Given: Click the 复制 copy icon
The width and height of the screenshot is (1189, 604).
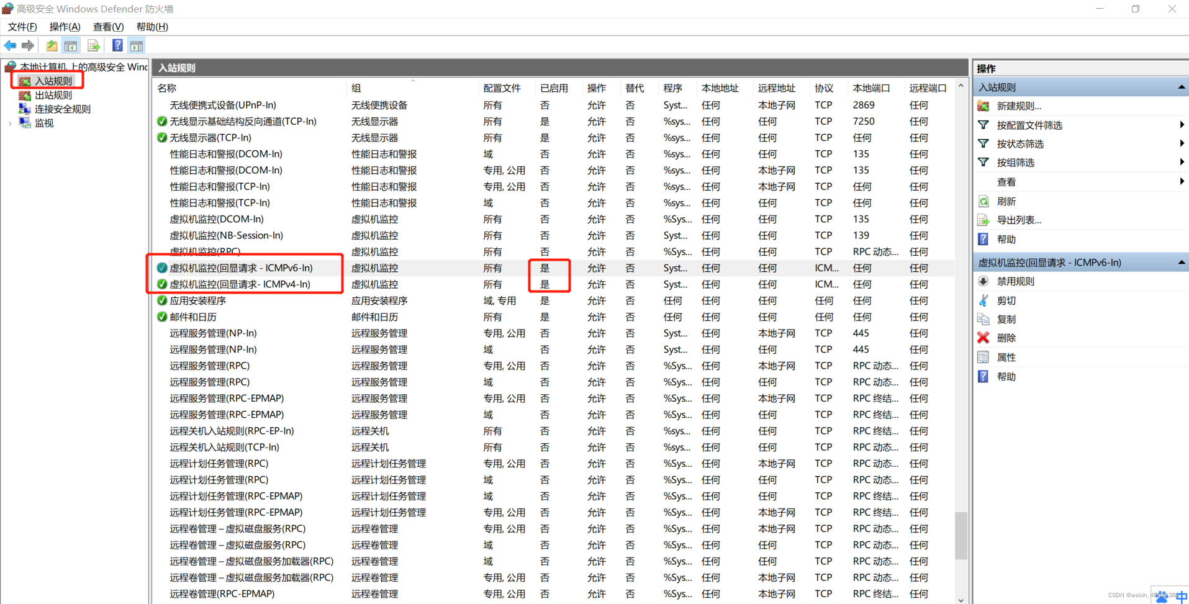Looking at the screenshot, I should (x=983, y=319).
